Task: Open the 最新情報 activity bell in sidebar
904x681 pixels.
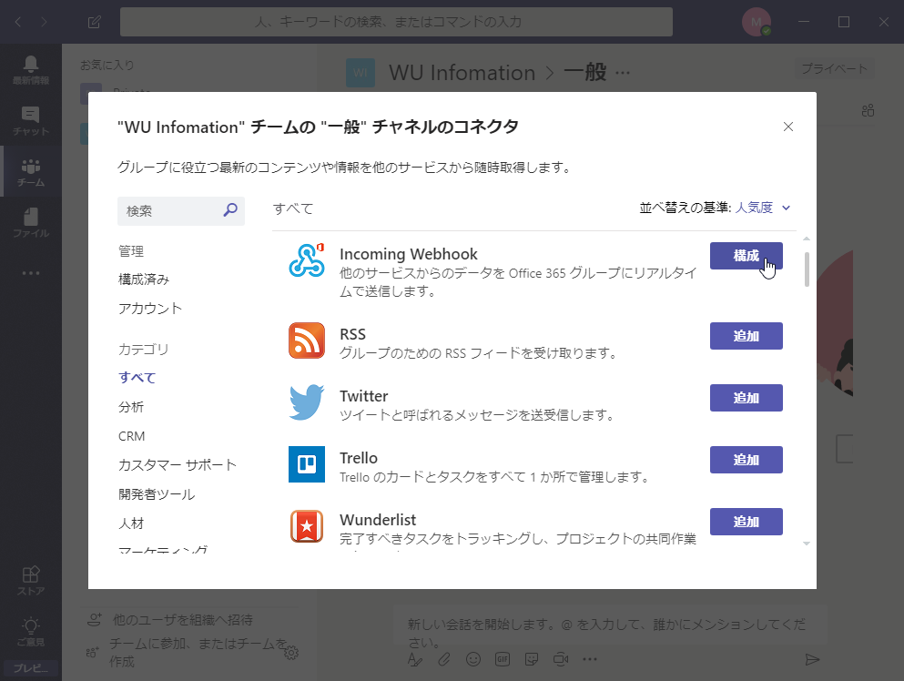Action: pos(31,70)
